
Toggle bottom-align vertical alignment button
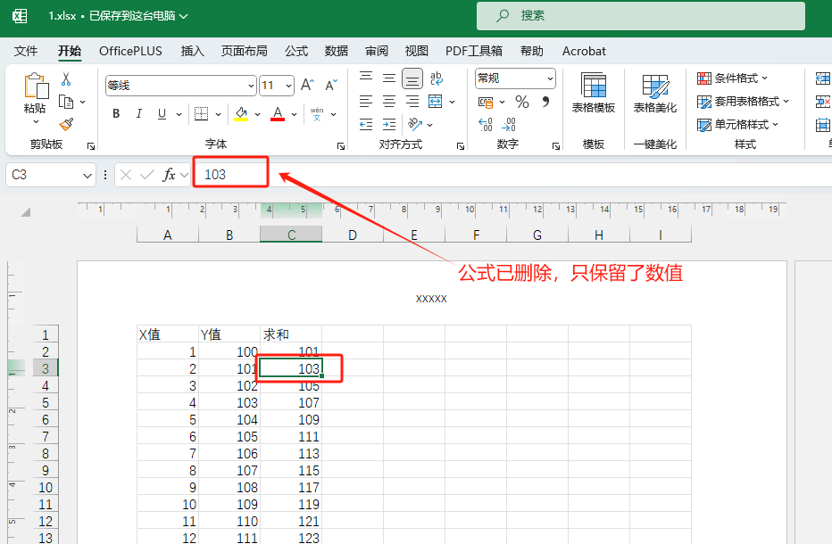pos(412,78)
